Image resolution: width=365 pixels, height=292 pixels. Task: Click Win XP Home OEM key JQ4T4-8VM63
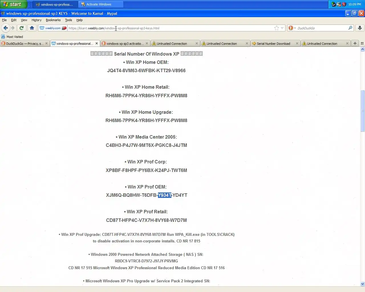pos(146,70)
